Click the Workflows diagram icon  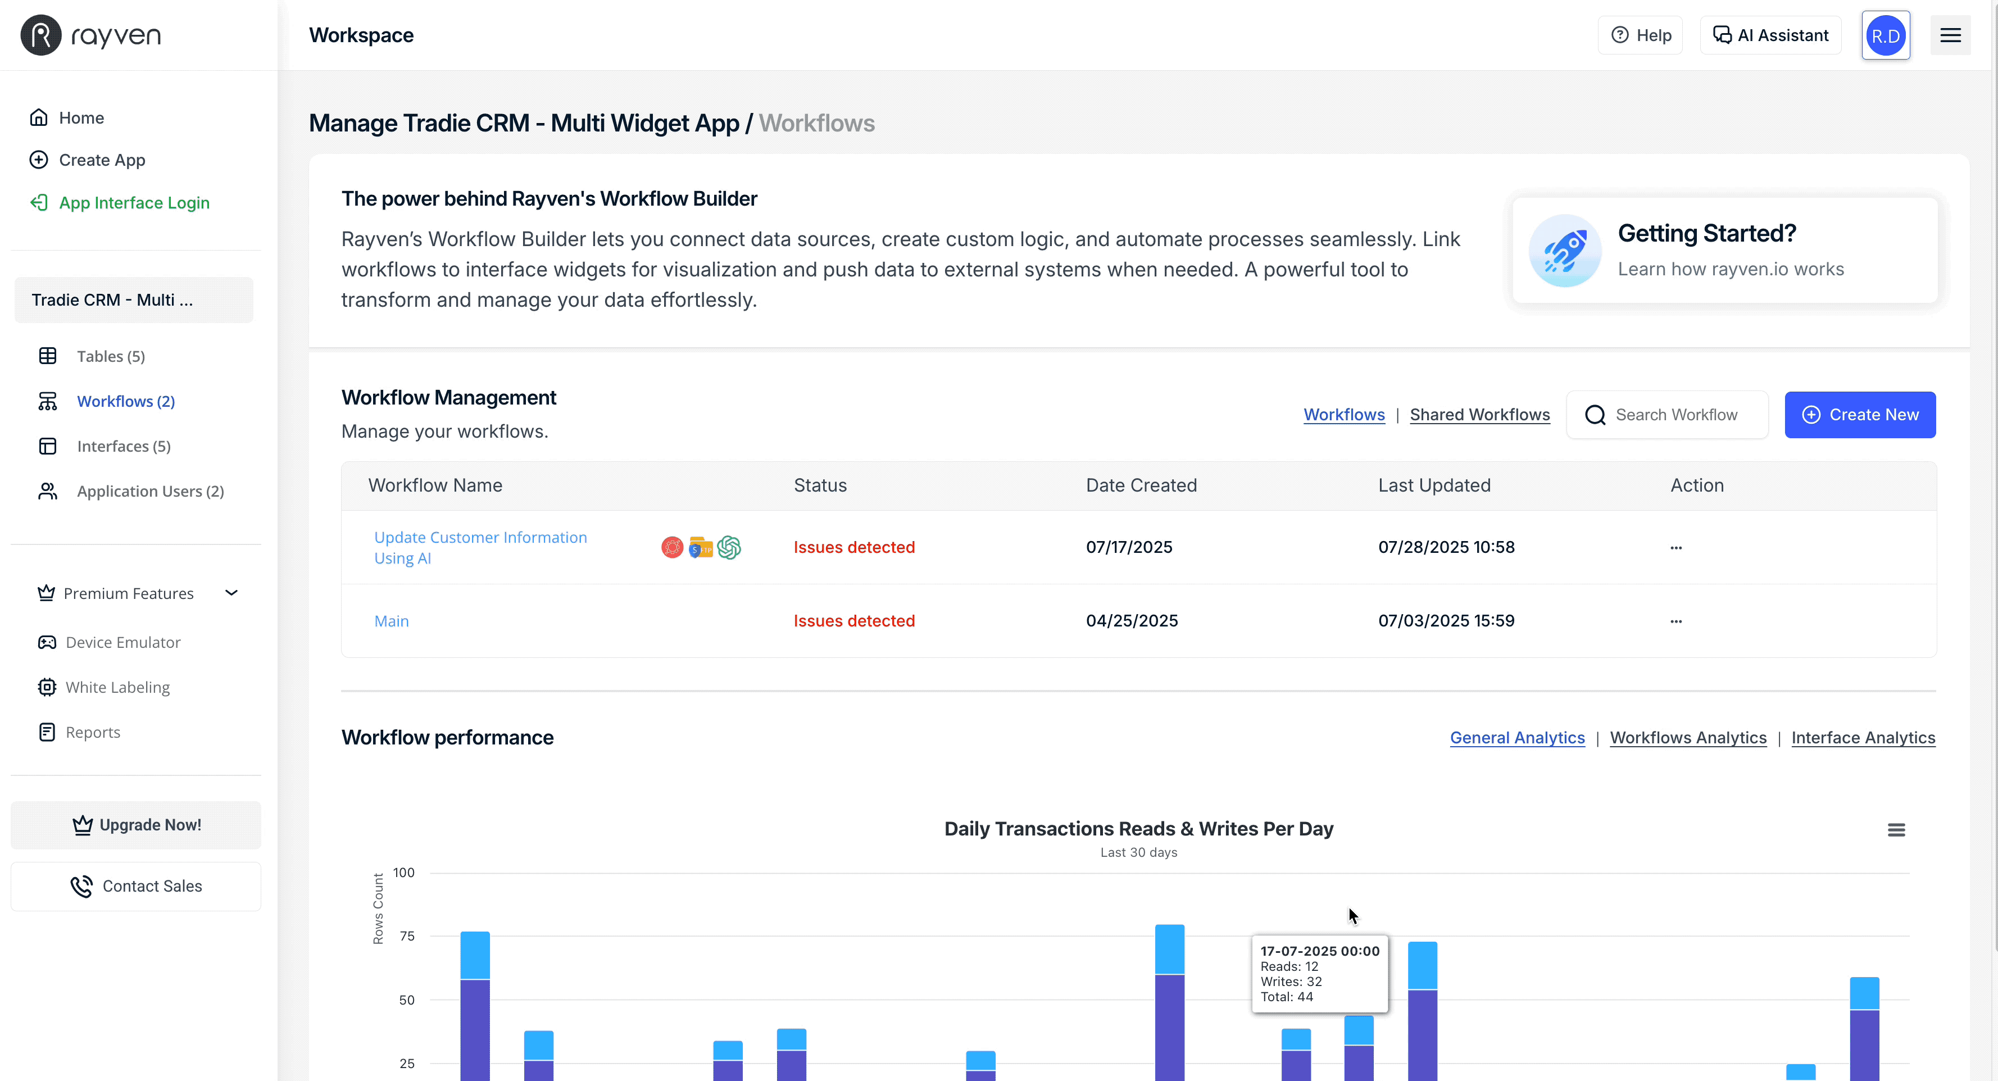coord(47,401)
